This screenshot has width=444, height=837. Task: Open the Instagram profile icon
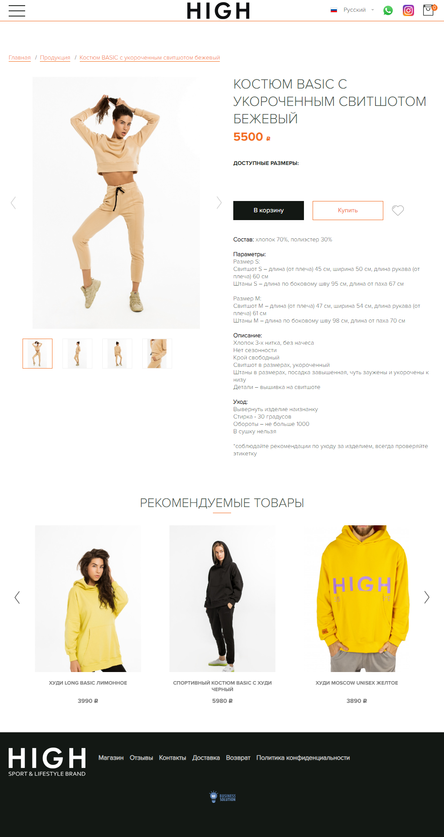point(408,10)
